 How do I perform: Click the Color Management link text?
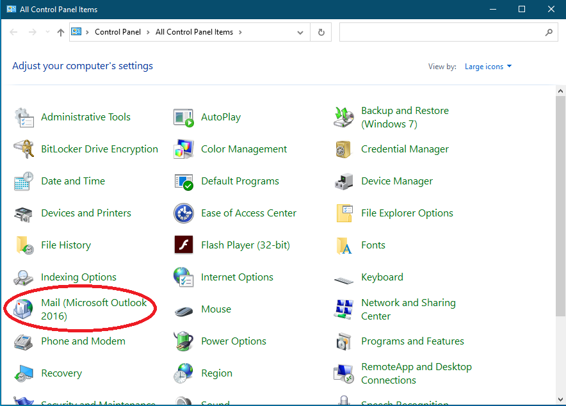[244, 149]
